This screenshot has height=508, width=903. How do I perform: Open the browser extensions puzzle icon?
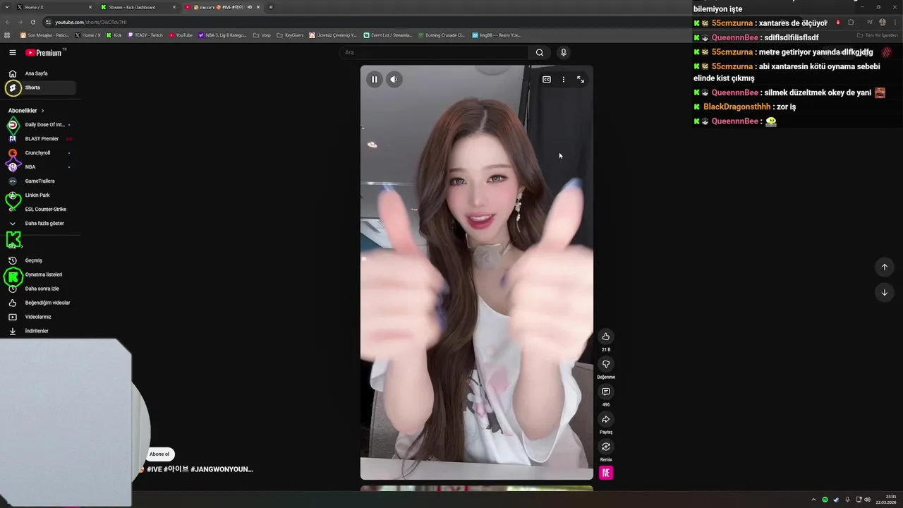pyautogui.click(x=851, y=22)
